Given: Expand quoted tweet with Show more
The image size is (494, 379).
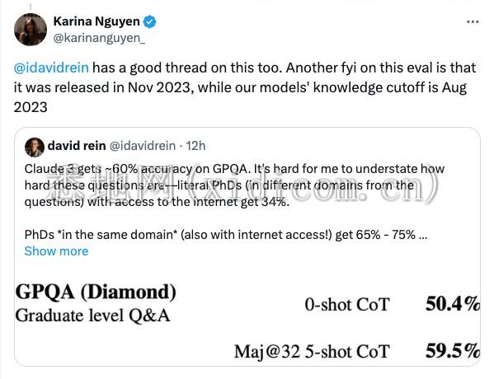Looking at the screenshot, I should (x=56, y=251).
